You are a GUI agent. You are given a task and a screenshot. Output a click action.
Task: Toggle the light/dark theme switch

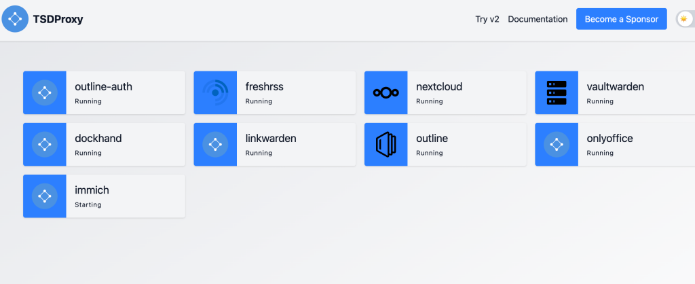tap(684, 20)
